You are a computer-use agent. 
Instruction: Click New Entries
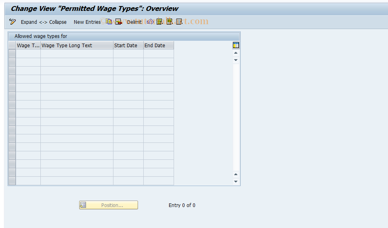click(87, 22)
